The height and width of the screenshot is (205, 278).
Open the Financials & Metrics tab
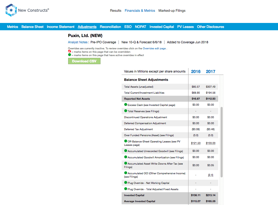140,11
